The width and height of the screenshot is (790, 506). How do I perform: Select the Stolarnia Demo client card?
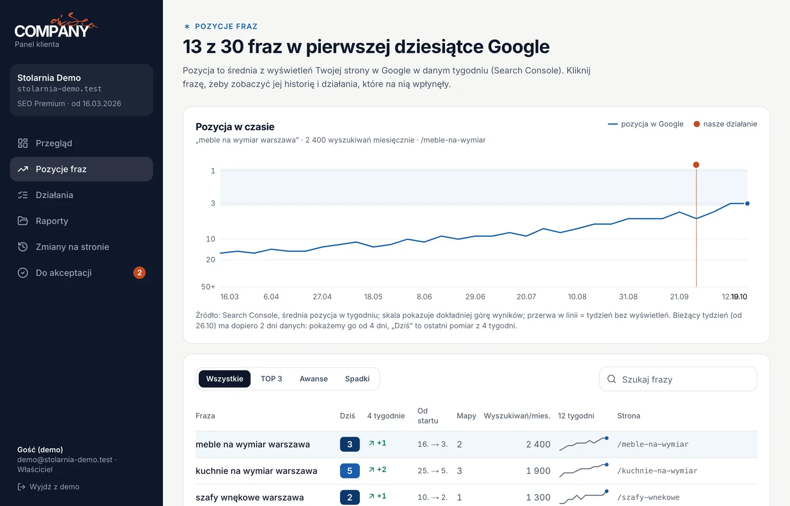tap(81, 90)
